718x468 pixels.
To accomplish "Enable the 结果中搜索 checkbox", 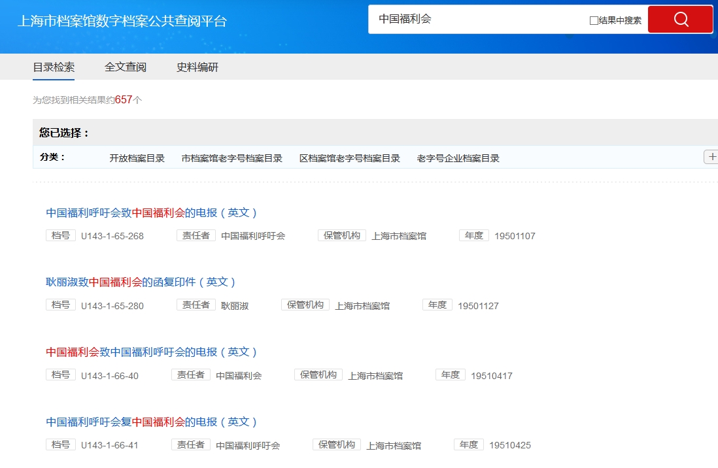I will click(x=594, y=20).
